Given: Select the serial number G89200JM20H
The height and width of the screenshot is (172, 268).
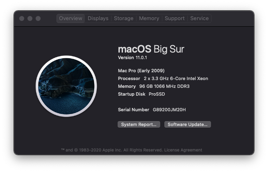Looking at the screenshot, I should [169, 110].
